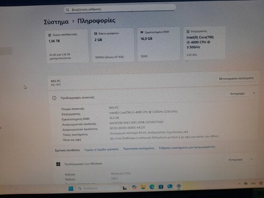Viewport: 264px width, 198px height.
Task: Click the Copilot icon in the taskbar
Action: [x=134, y=187]
